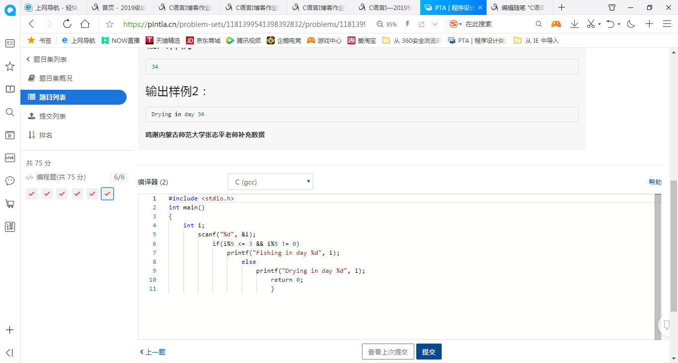This screenshot has height=363, width=678.
Task: Click the search magnifier in search box
Action: pyautogui.click(x=539, y=24)
